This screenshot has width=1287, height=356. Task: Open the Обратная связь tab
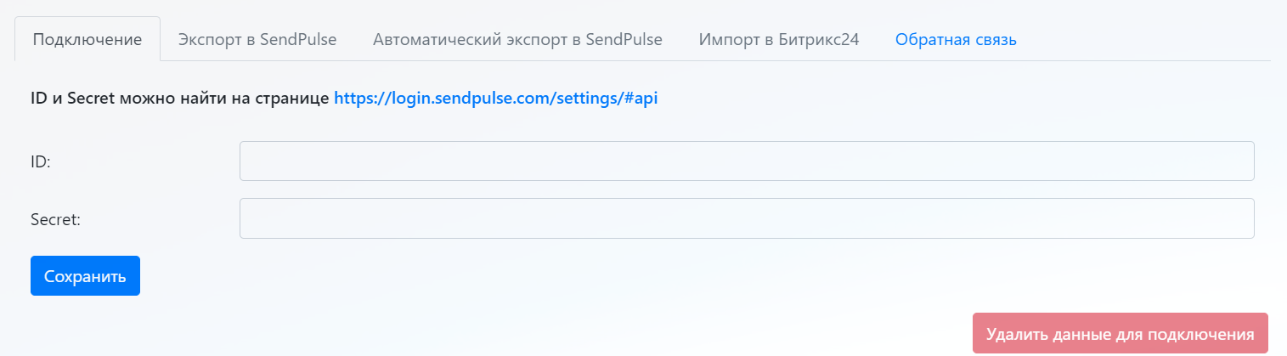tap(956, 39)
